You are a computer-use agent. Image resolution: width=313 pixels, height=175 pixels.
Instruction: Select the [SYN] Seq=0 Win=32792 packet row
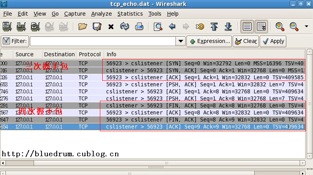coord(153,63)
